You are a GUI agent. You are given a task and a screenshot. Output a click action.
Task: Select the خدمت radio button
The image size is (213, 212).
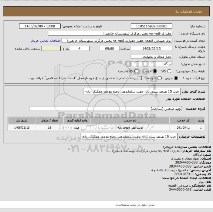point(155,71)
